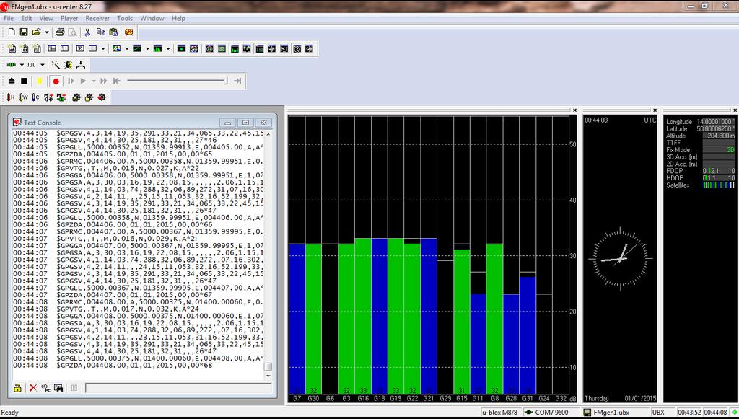This screenshot has height=419, width=739.
Task: Expand the Chart View dropdown arrow
Action: 147,48
